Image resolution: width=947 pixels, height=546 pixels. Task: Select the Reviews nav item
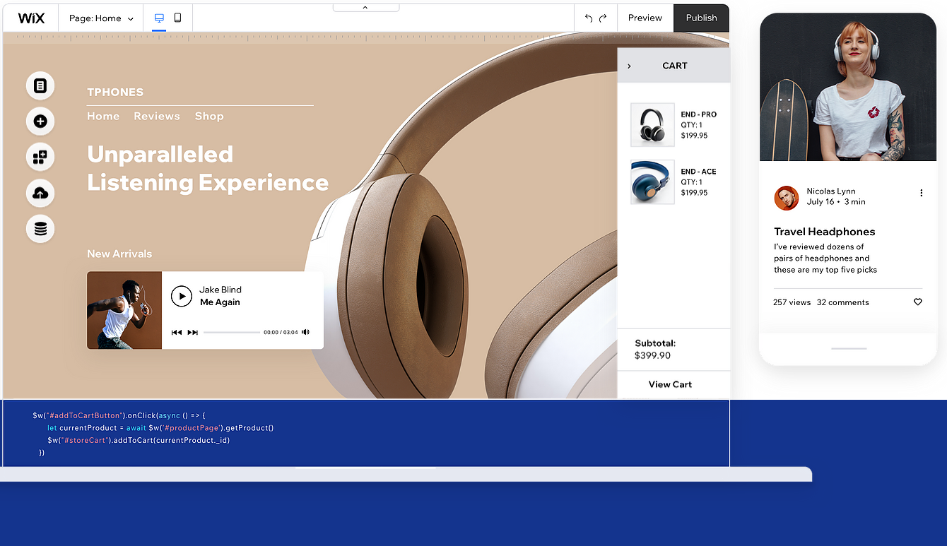pyautogui.click(x=157, y=117)
